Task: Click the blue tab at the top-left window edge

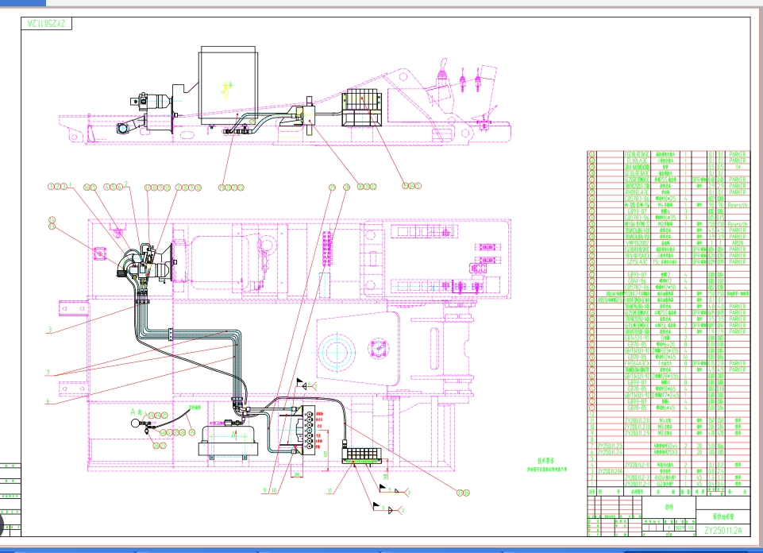Action: [23, 3]
